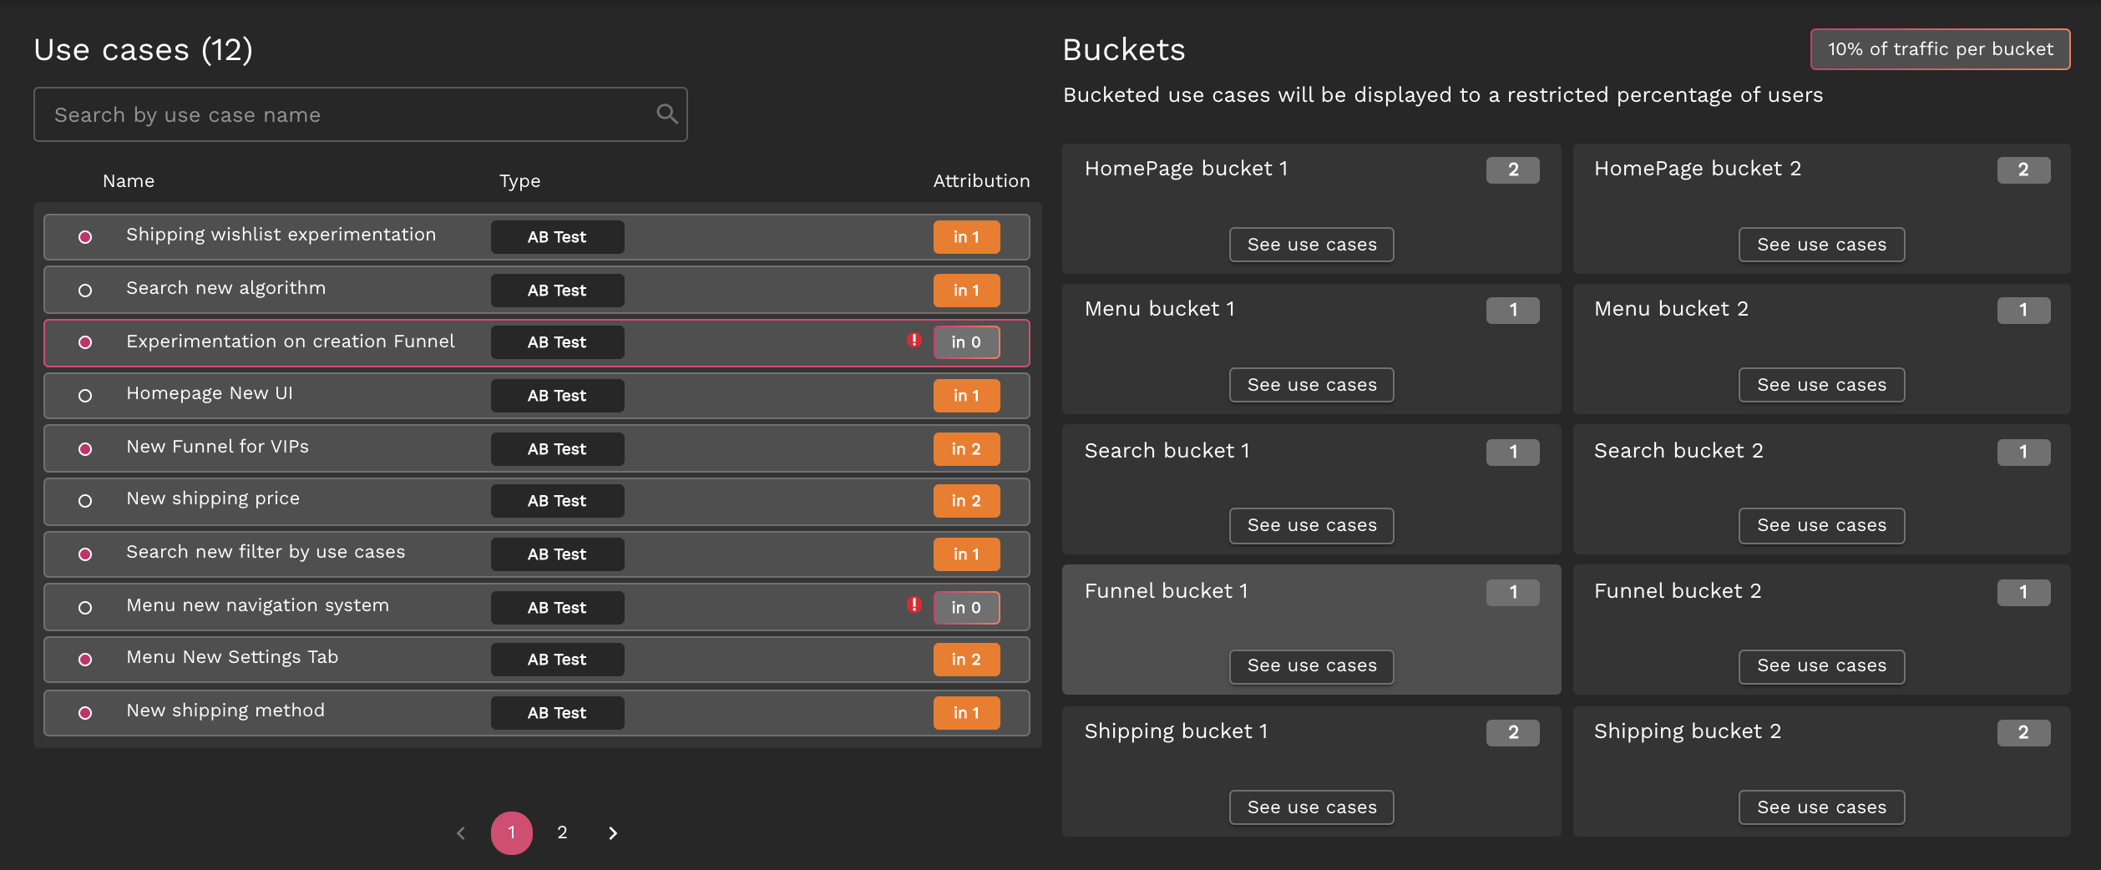Select radio for New shipping method
This screenshot has height=870, width=2101.
point(85,713)
